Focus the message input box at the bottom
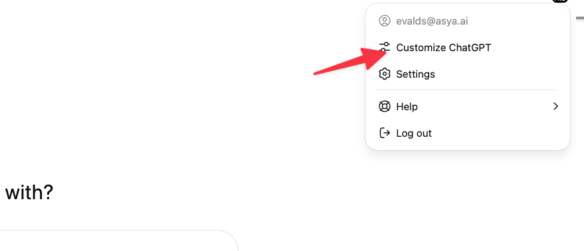This screenshot has width=584, height=251. pos(119,240)
